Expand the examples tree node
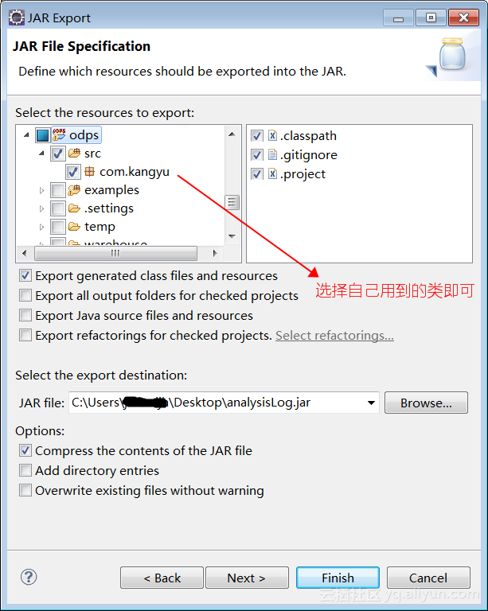 41,190
